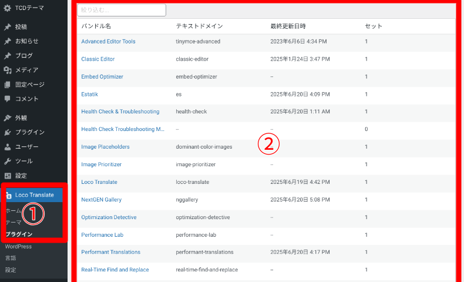
Task: Click the tinymce-advanced text domain
Action: (198, 42)
